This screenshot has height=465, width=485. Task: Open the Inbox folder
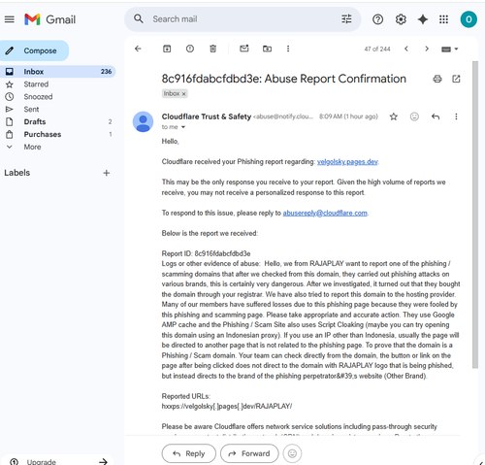coord(57,72)
